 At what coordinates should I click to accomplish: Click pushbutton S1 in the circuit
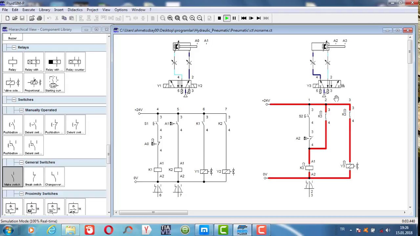156,124
